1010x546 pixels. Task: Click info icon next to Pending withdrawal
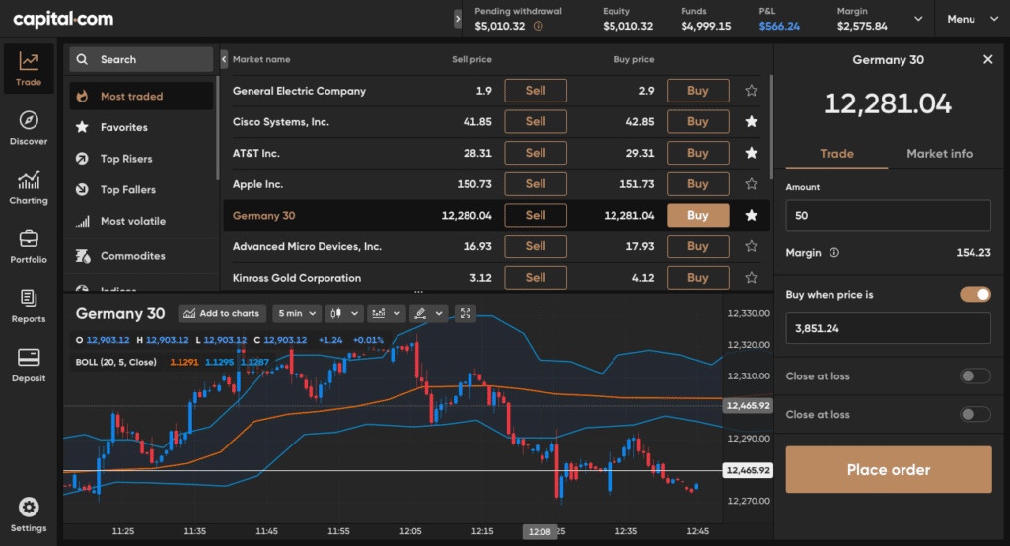pyautogui.click(x=538, y=26)
